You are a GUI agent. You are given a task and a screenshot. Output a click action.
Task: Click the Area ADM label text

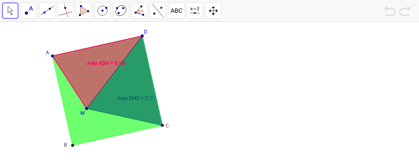tap(106, 63)
